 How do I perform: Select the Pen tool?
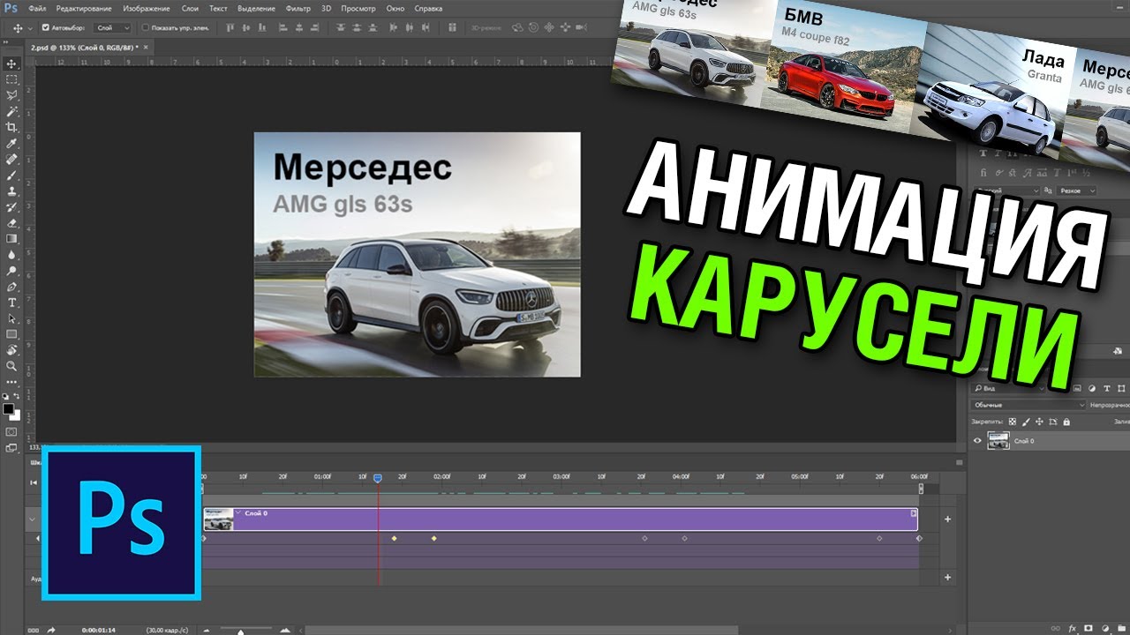coord(11,286)
